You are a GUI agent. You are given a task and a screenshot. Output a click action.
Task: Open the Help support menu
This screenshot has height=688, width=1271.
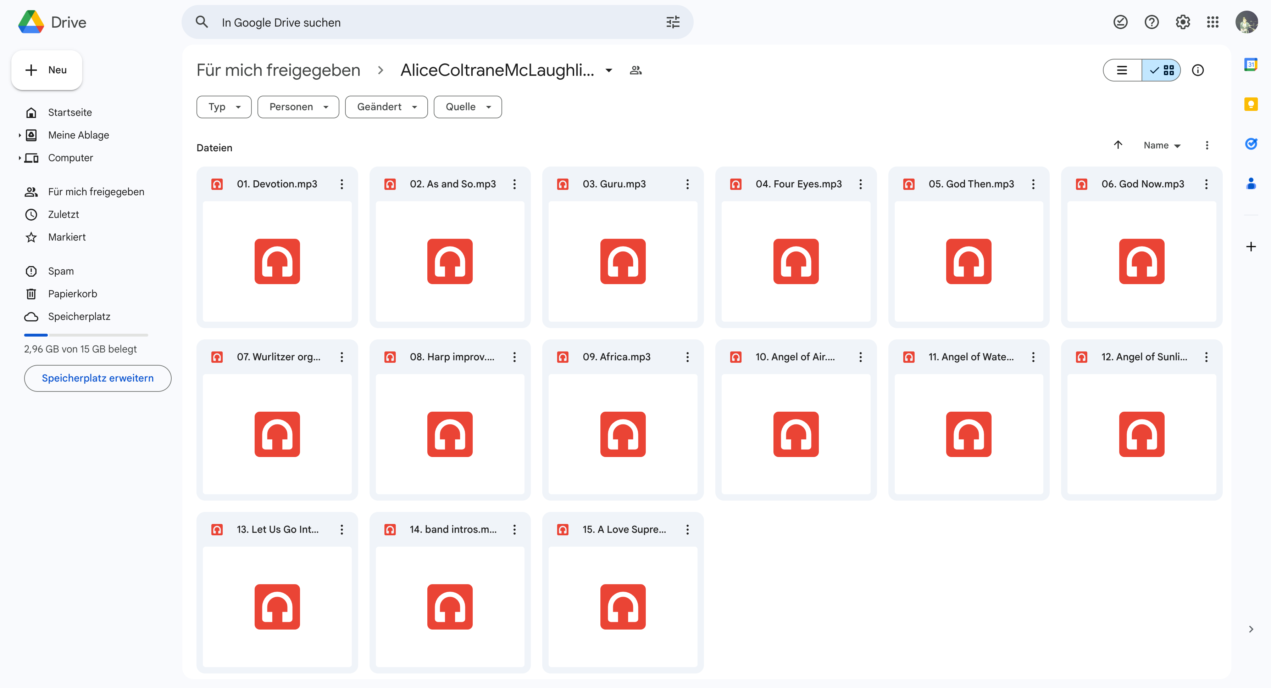pos(1151,22)
